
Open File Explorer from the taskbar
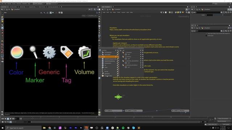point(44,128)
